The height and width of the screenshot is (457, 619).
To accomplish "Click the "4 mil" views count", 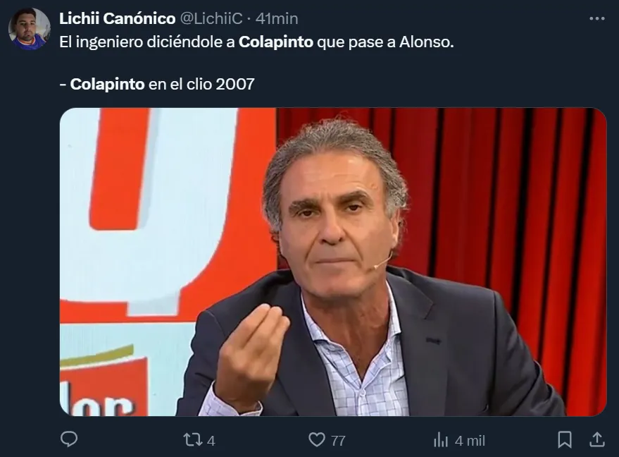I will (x=470, y=441).
